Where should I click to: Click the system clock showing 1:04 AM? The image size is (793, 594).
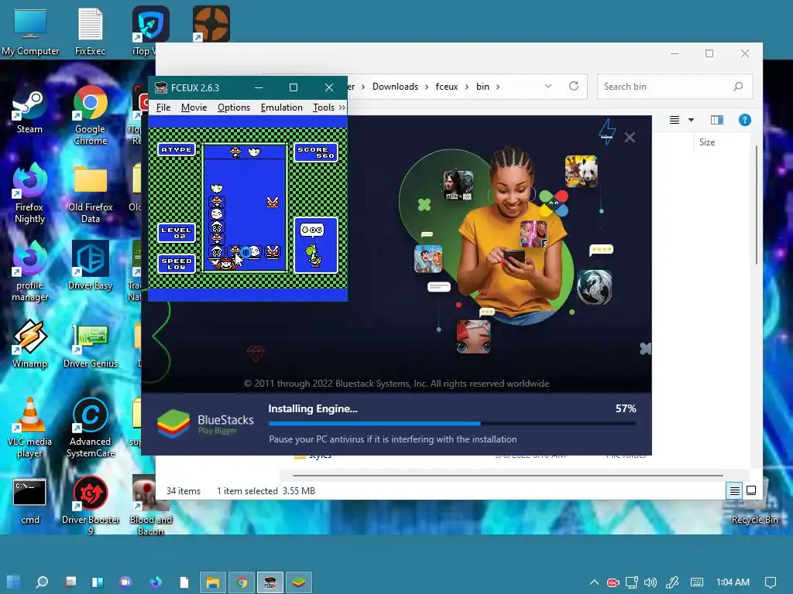(733, 582)
